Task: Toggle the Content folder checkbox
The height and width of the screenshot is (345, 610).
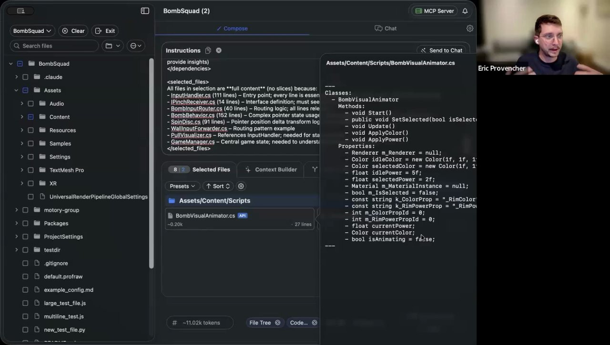Action: (30, 117)
